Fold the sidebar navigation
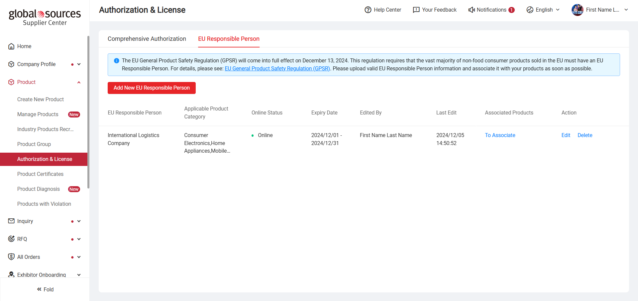The image size is (638, 301). pyautogui.click(x=45, y=289)
